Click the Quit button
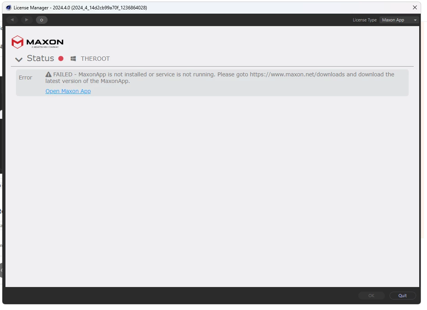Viewport: 427px width, 310px height. (x=402, y=296)
